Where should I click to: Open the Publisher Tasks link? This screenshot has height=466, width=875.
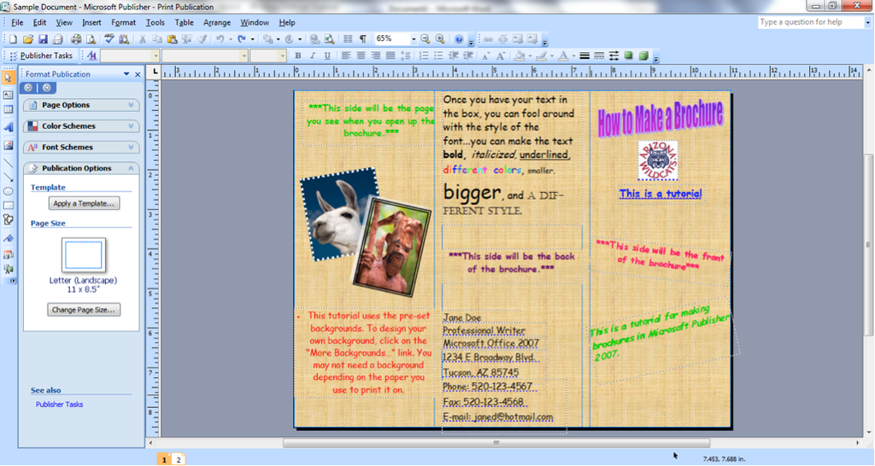[x=59, y=405]
